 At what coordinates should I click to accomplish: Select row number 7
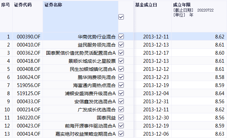[x=8, y=85]
